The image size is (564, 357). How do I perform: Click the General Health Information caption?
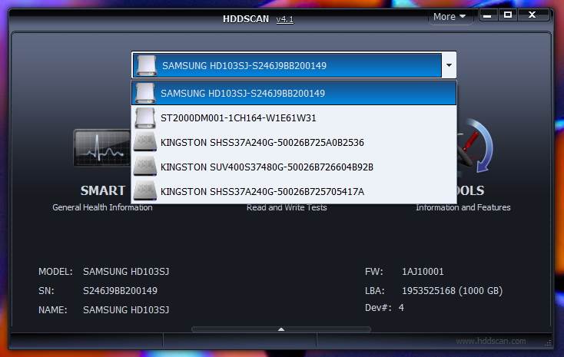coord(102,207)
